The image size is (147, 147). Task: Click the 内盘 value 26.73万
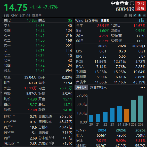pos(66,88)
